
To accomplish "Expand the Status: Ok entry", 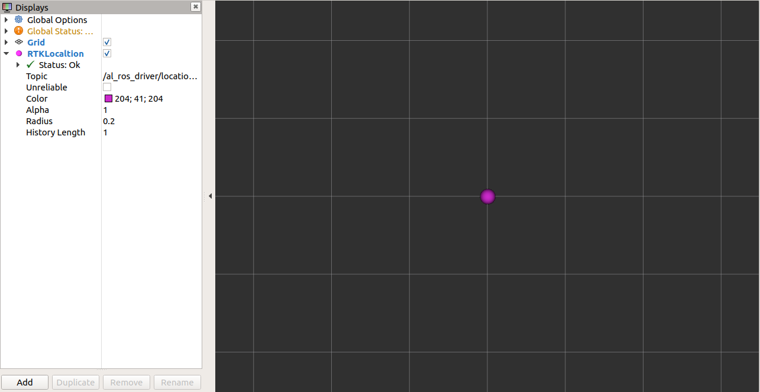I will click(x=18, y=64).
